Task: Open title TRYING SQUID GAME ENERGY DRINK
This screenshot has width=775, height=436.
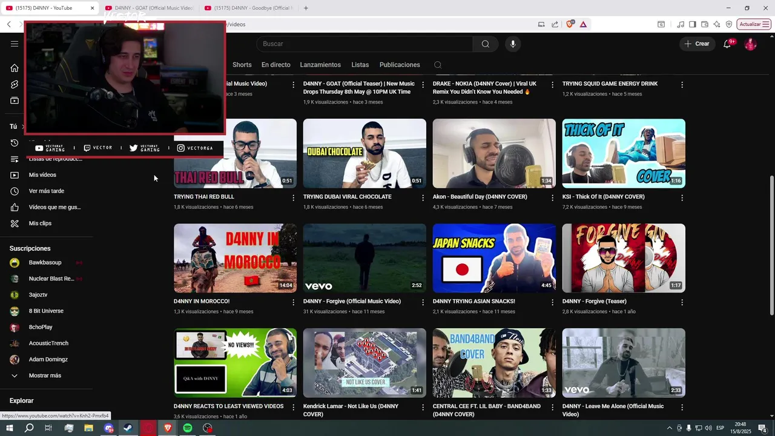Action: [610, 84]
